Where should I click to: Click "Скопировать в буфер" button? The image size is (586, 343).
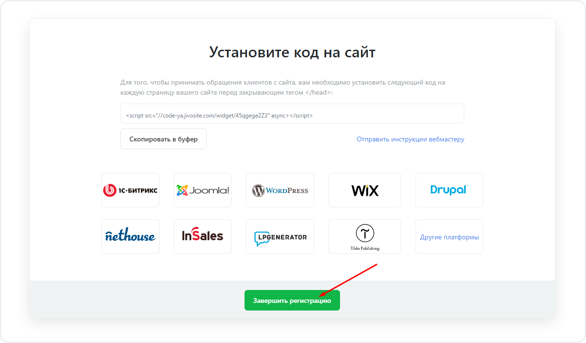163,139
